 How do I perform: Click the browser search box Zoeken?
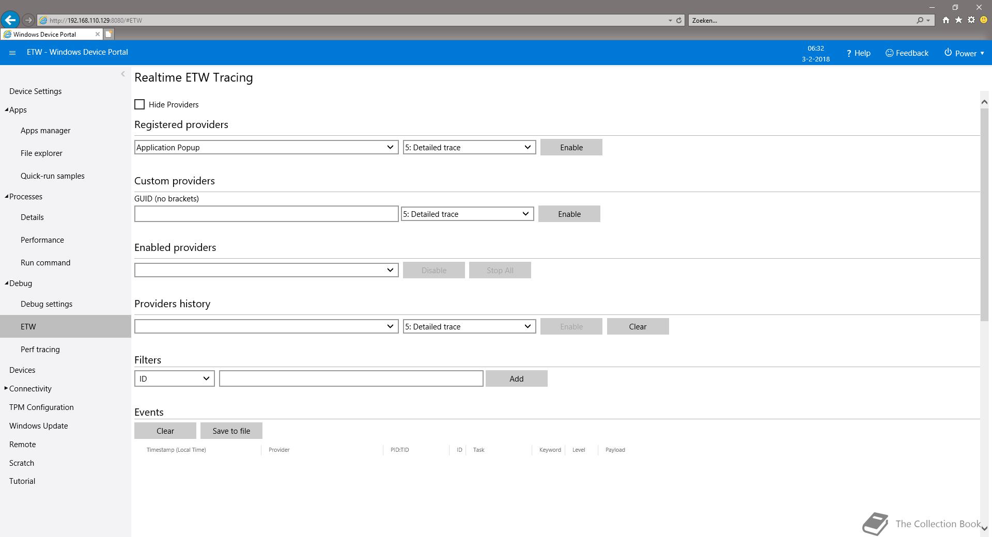(801, 20)
